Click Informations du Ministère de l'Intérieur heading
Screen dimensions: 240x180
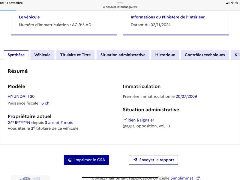(x=168, y=17)
